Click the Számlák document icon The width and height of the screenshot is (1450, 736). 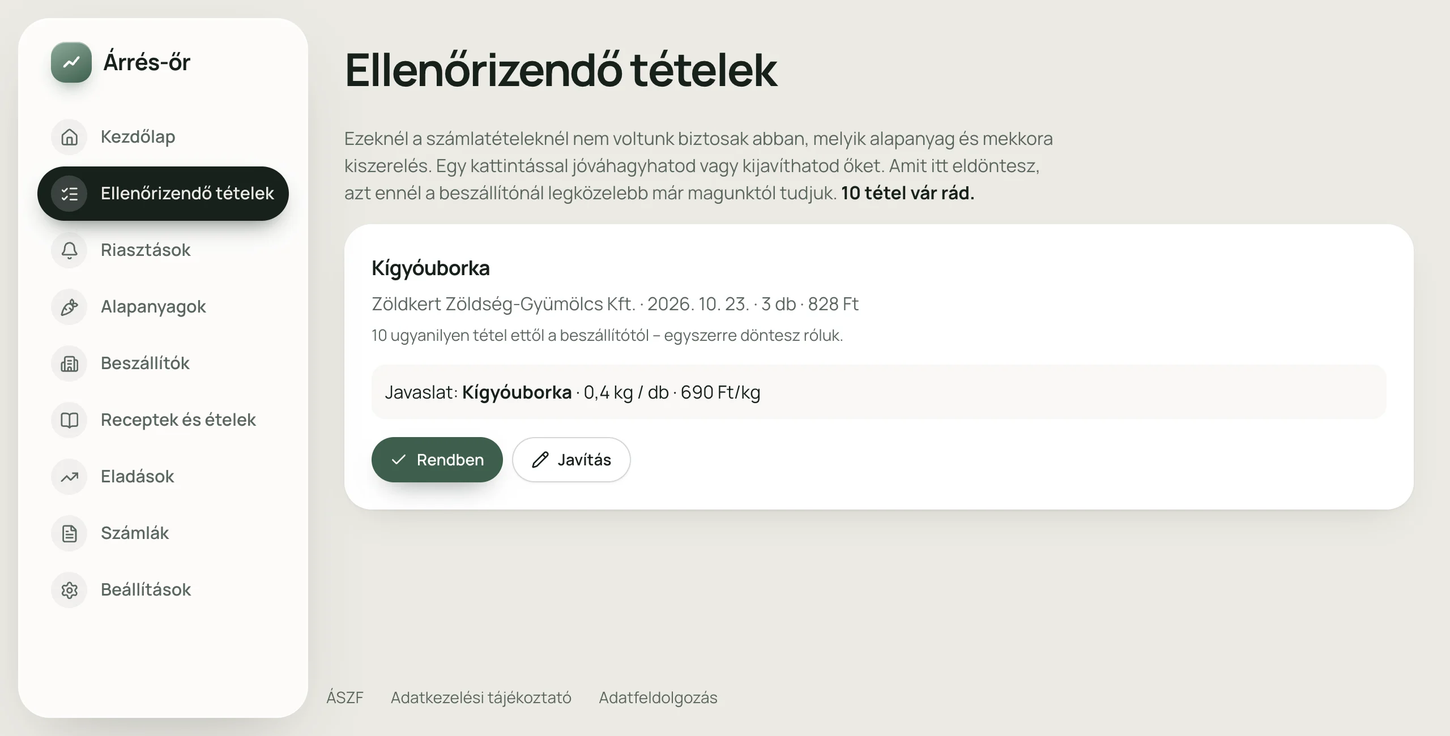coord(69,533)
